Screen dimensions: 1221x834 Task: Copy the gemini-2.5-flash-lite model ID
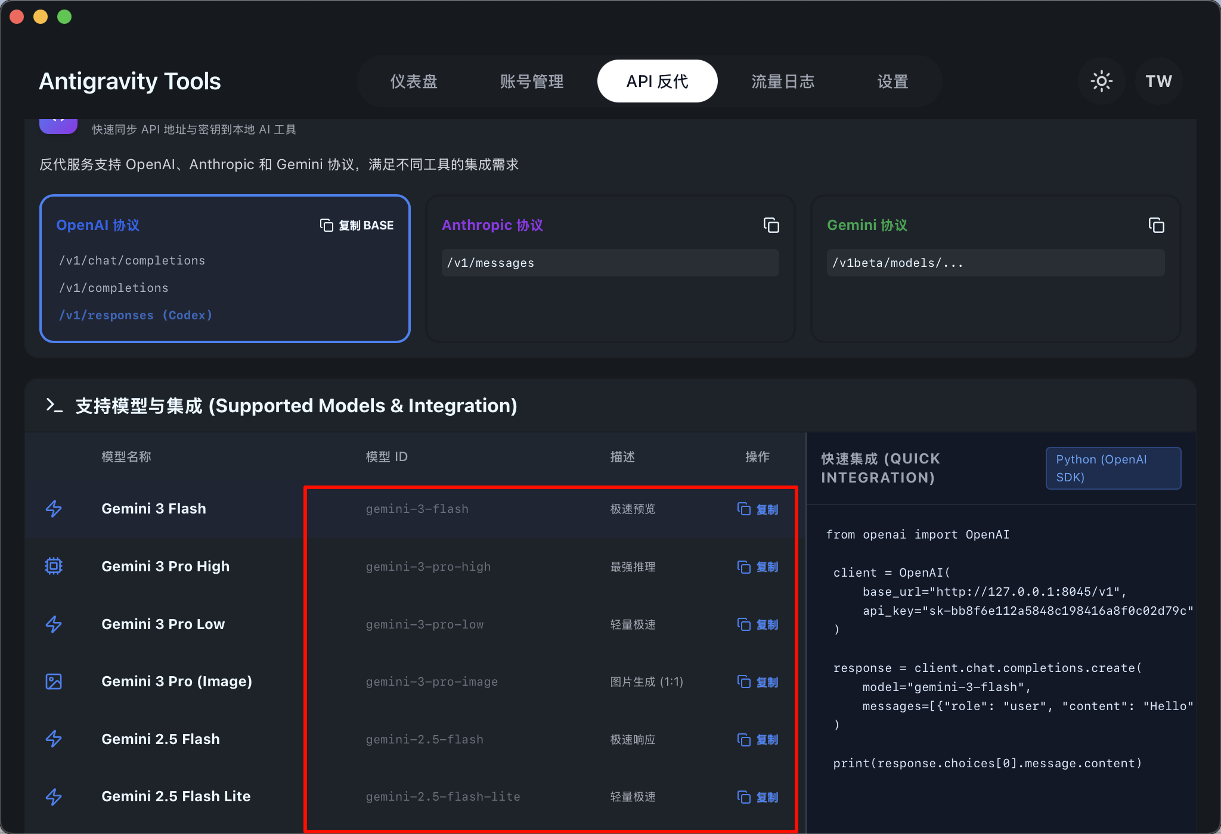[758, 797]
